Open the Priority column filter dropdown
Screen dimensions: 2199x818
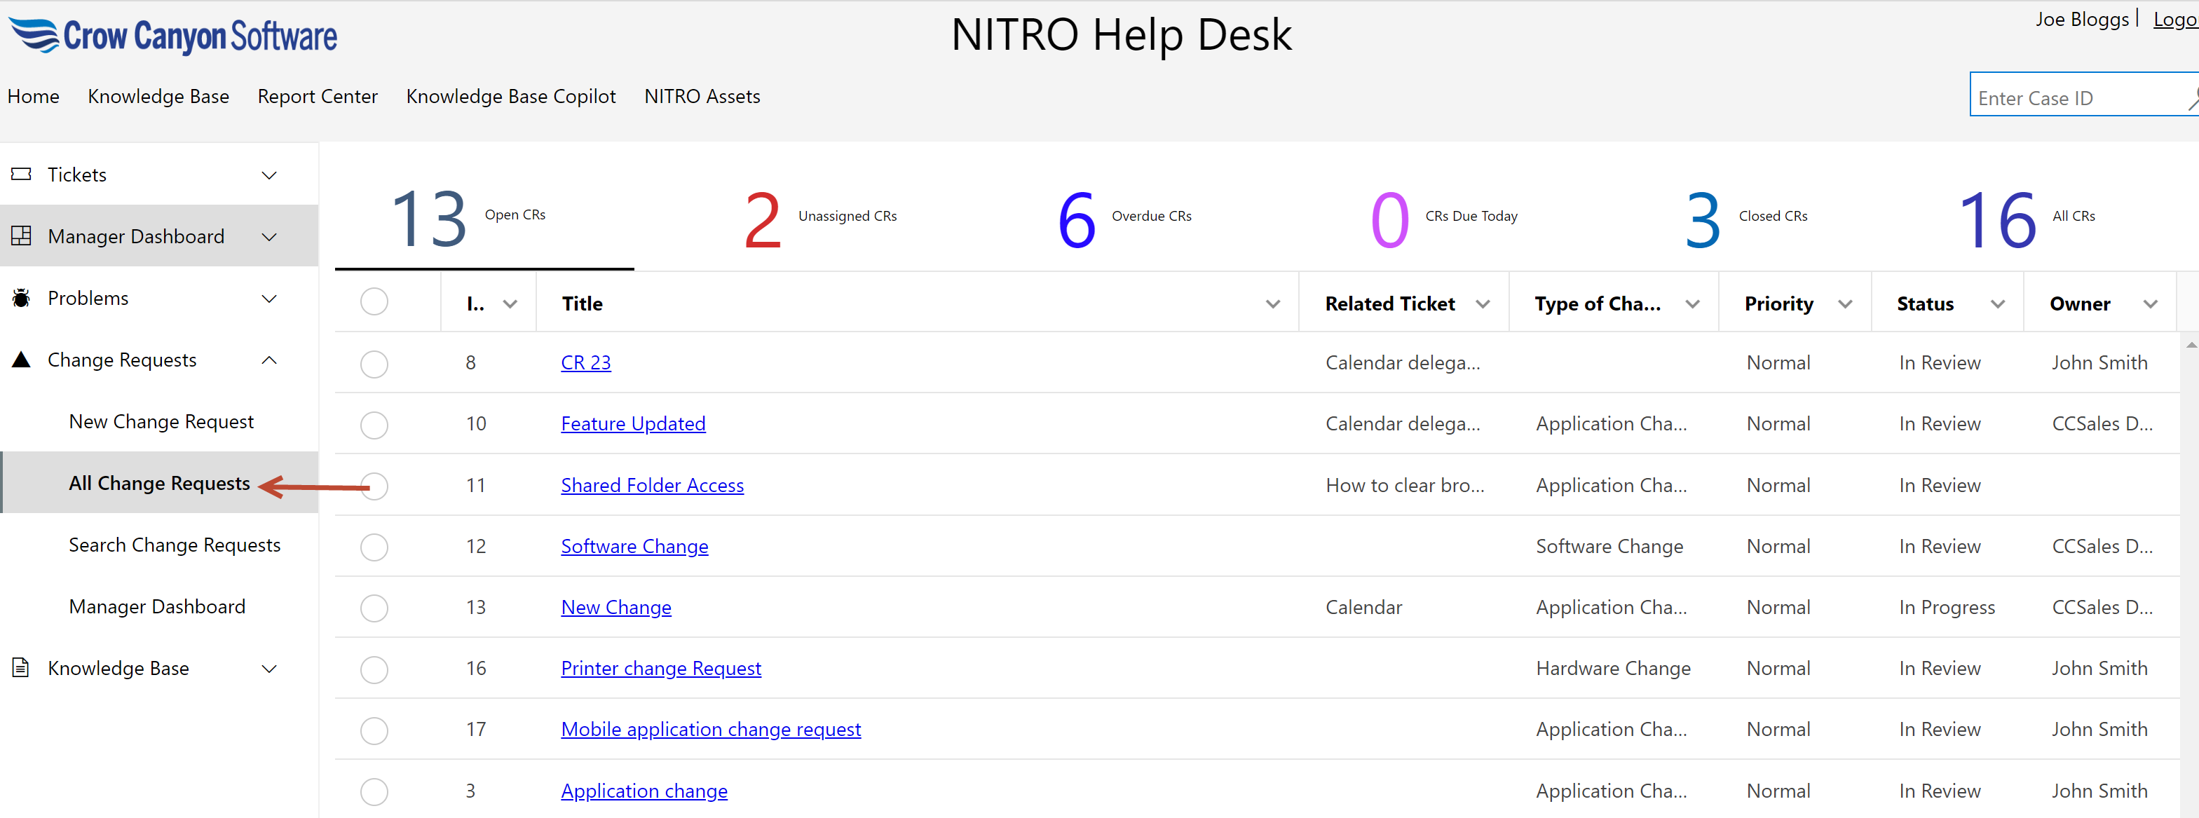click(x=1845, y=304)
